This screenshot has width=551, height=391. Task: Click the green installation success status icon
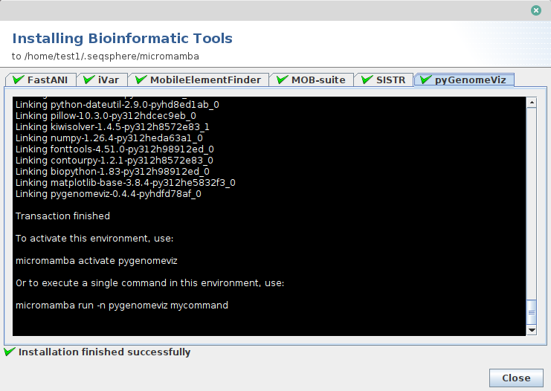pos(9,352)
